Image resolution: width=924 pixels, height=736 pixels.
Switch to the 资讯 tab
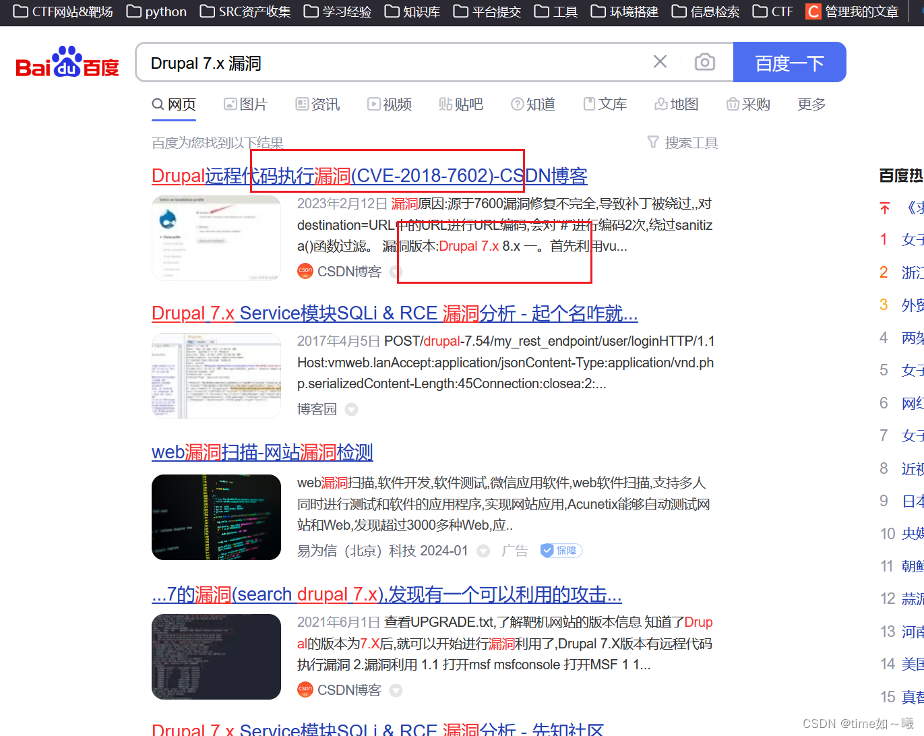[x=317, y=104]
